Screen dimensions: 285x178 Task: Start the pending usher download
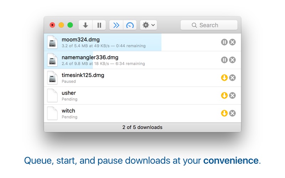click(x=224, y=95)
